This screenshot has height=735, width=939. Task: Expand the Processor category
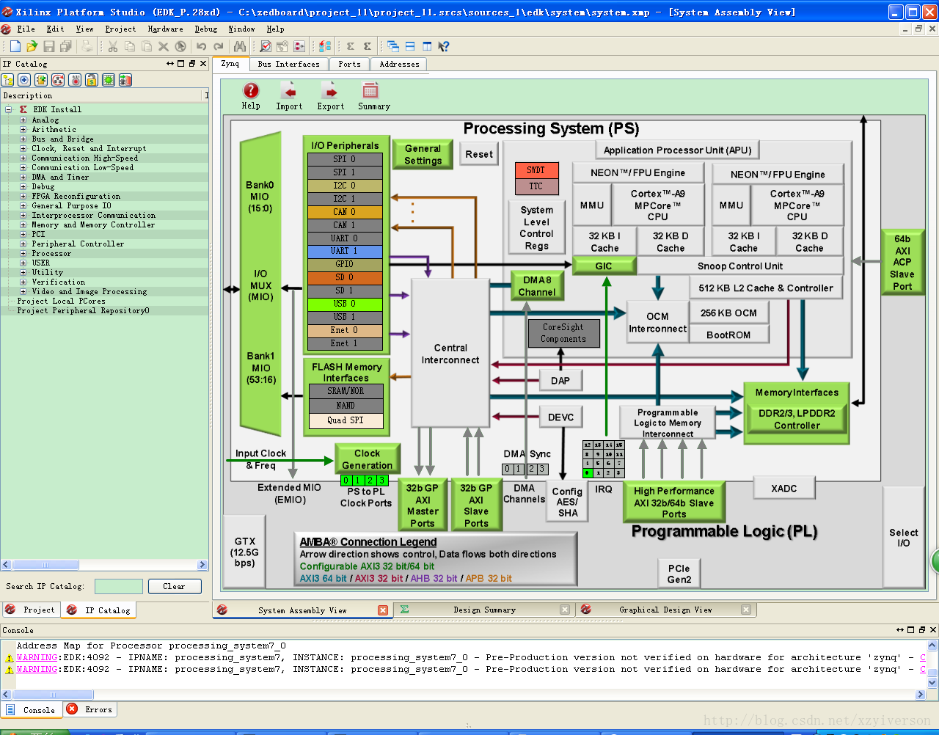click(23, 253)
